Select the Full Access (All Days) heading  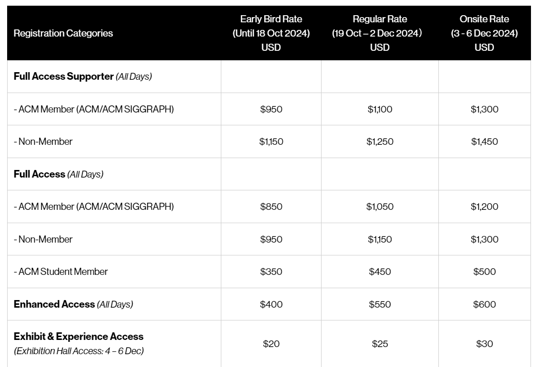pyautogui.click(x=58, y=174)
